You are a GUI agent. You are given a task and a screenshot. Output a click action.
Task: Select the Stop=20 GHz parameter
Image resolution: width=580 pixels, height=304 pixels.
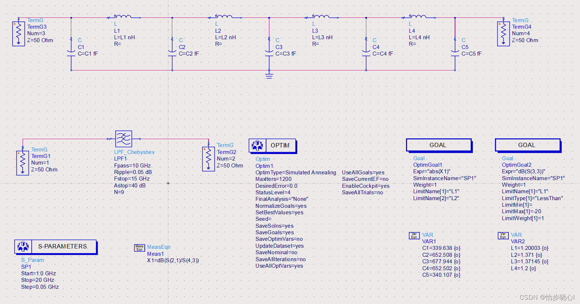click(x=38, y=280)
